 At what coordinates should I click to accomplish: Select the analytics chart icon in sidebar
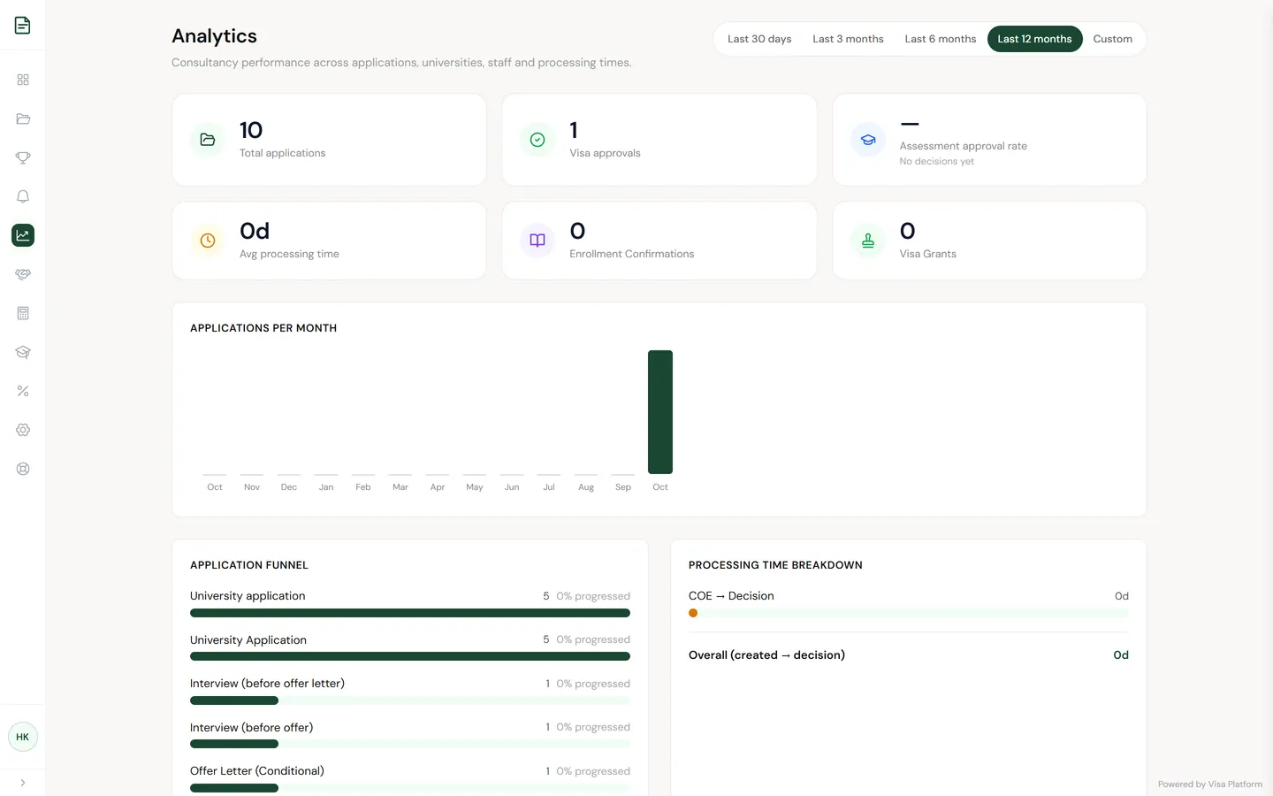23,235
